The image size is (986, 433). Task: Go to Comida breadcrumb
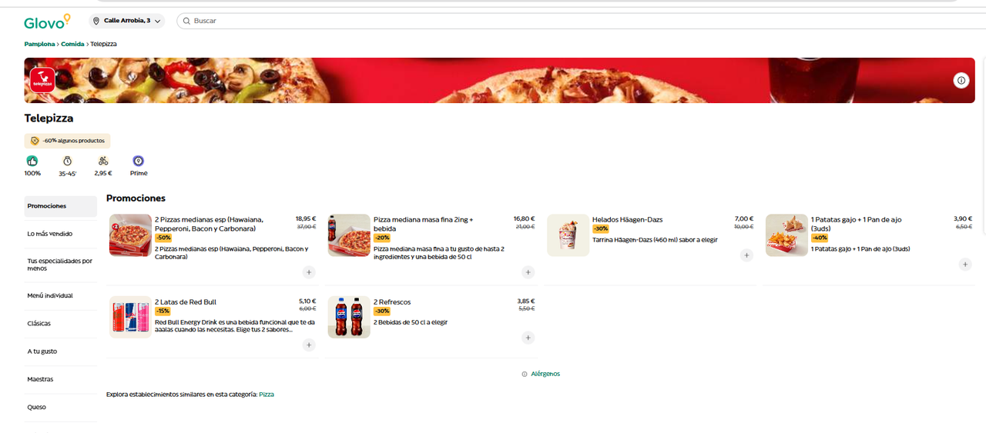(x=72, y=44)
